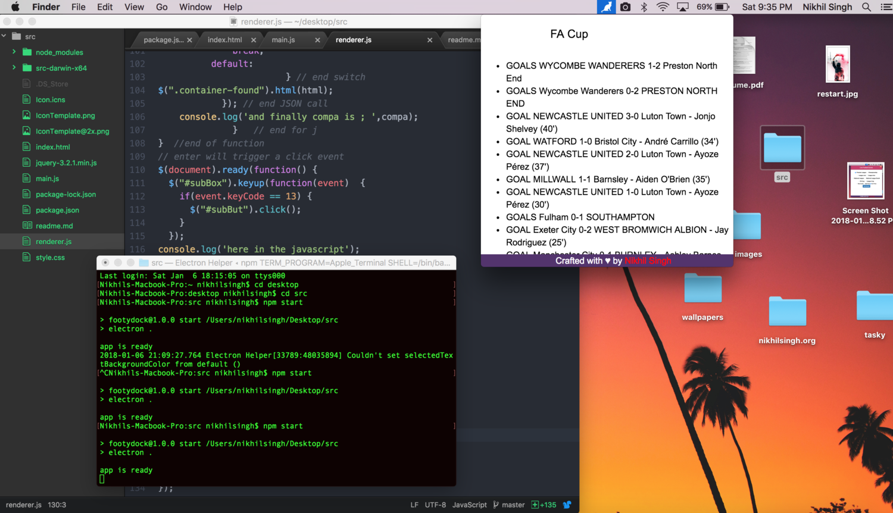The height and width of the screenshot is (513, 893).
Task: Click the terminal window title bar
Action: click(x=276, y=262)
